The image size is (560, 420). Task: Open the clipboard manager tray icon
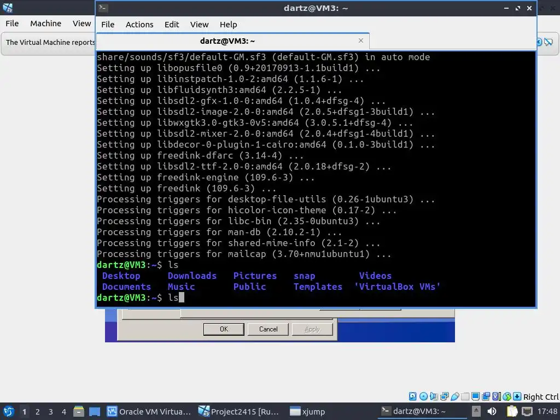coord(512,411)
